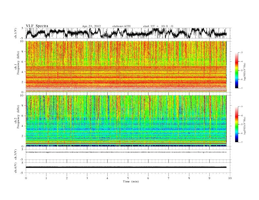Click time axis tick label "7"
Screen dimensions: 259x200
(168, 178)
